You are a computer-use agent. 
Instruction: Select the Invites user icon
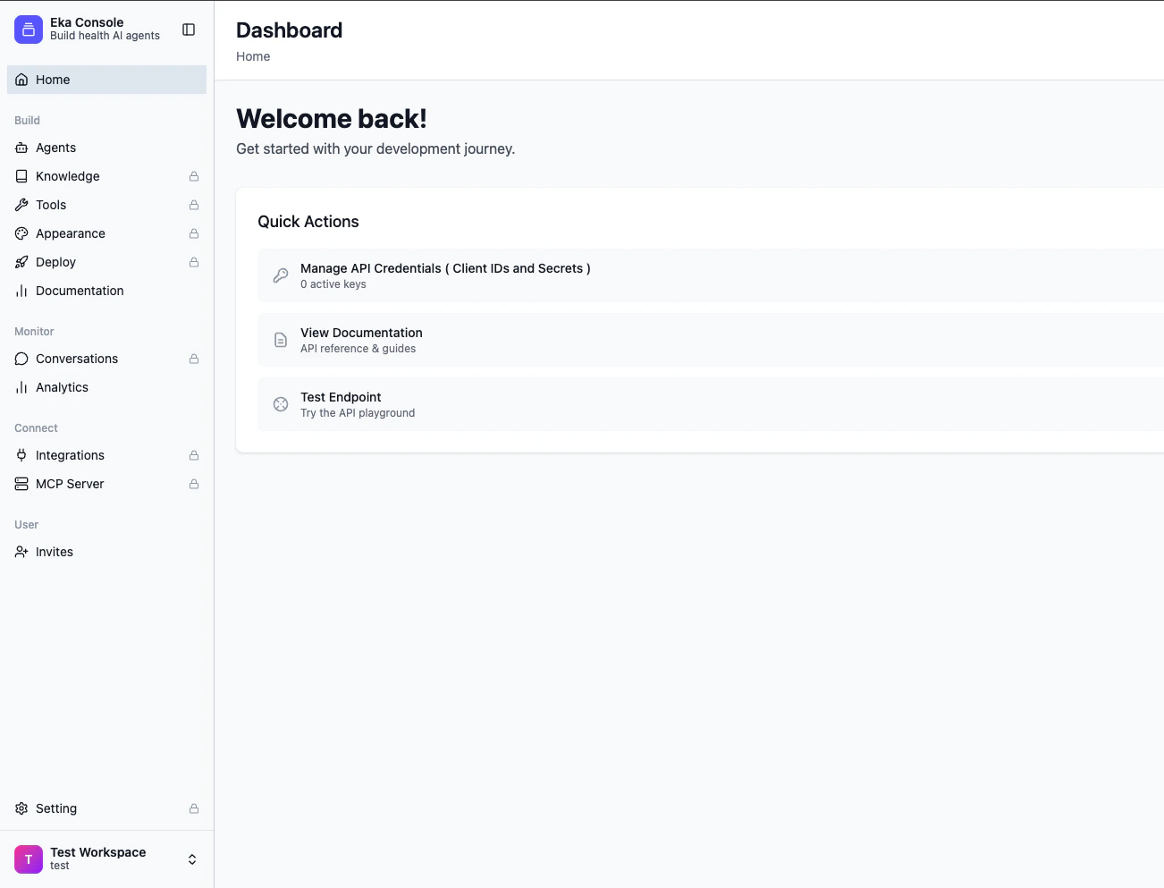coord(21,552)
